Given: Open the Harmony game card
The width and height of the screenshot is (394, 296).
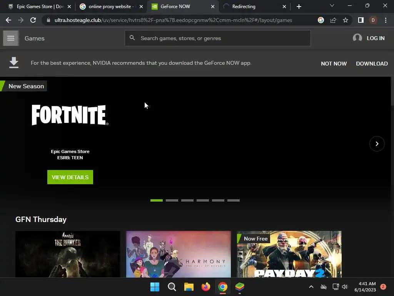Looking at the screenshot, I should coord(179,254).
